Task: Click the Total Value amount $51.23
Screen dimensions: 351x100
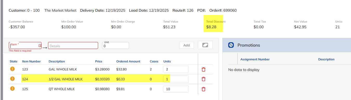Action: [169, 27]
